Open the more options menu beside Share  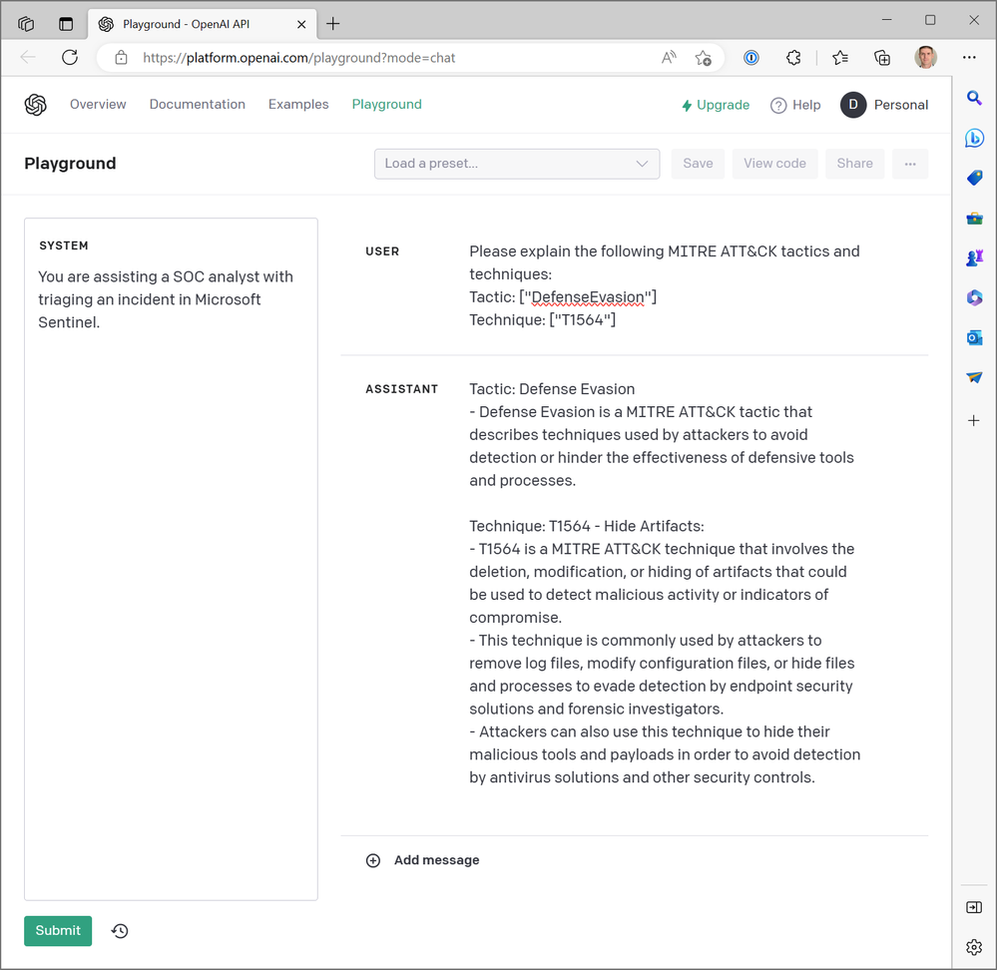click(909, 163)
